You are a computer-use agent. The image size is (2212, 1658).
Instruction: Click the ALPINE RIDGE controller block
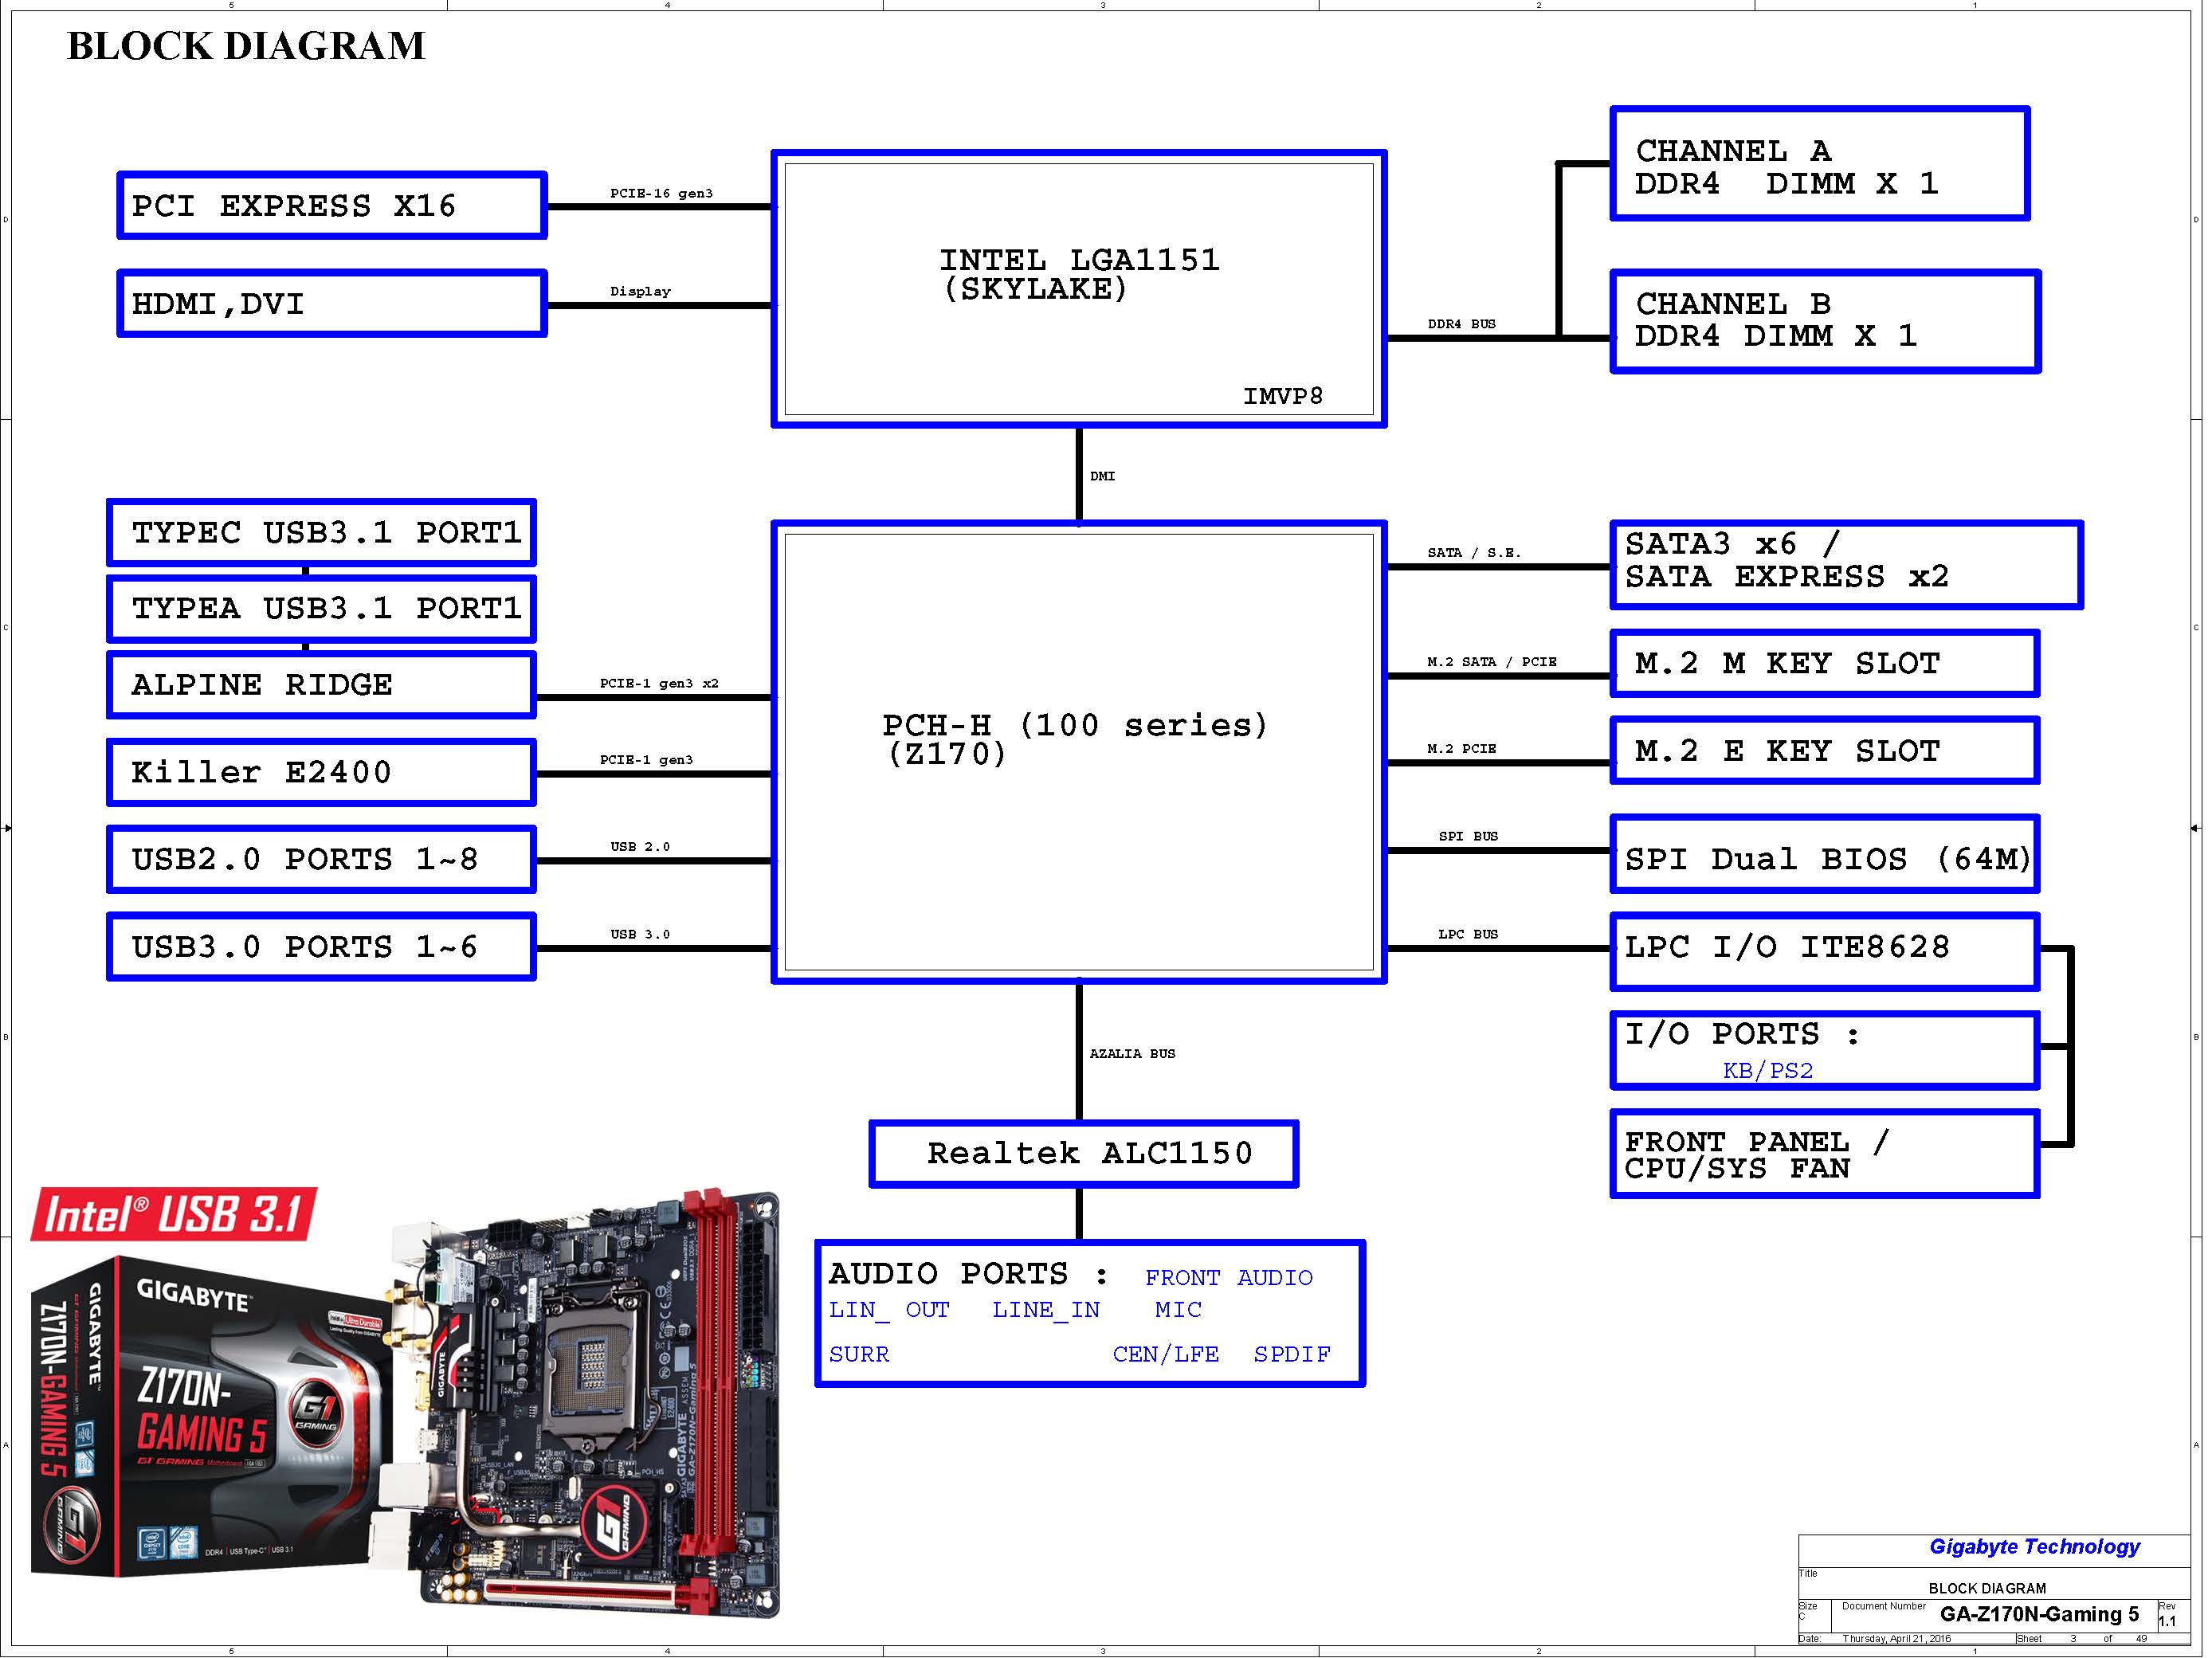coord(321,685)
